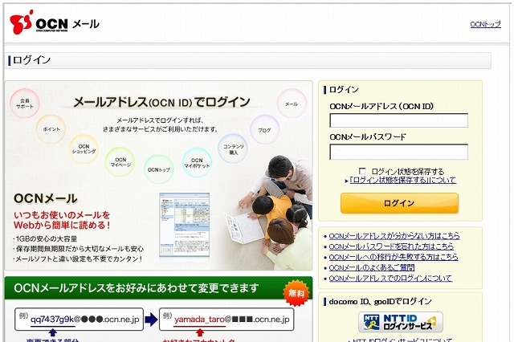Click the OCN mail logo

click(x=55, y=22)
